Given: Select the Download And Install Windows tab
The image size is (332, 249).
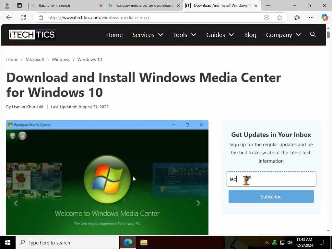Looking at the screenshot, I should click(x=222, y=6).
